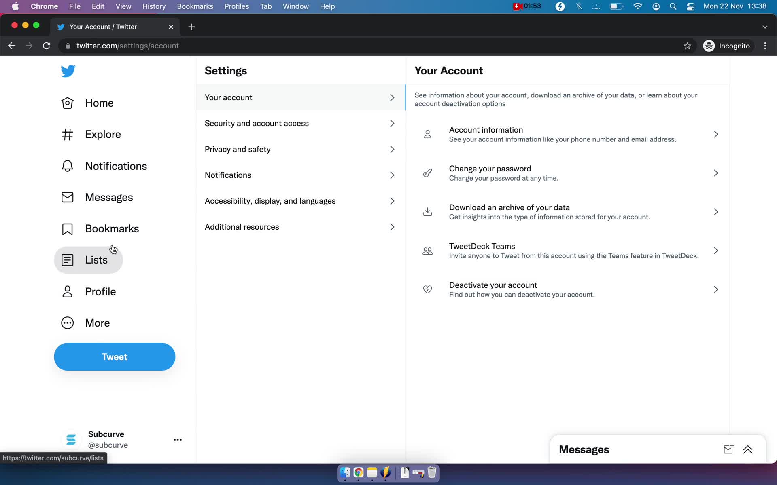Bookmark this page with the star icon
Screen dimensions: 777x485
(x=687, y=46)
